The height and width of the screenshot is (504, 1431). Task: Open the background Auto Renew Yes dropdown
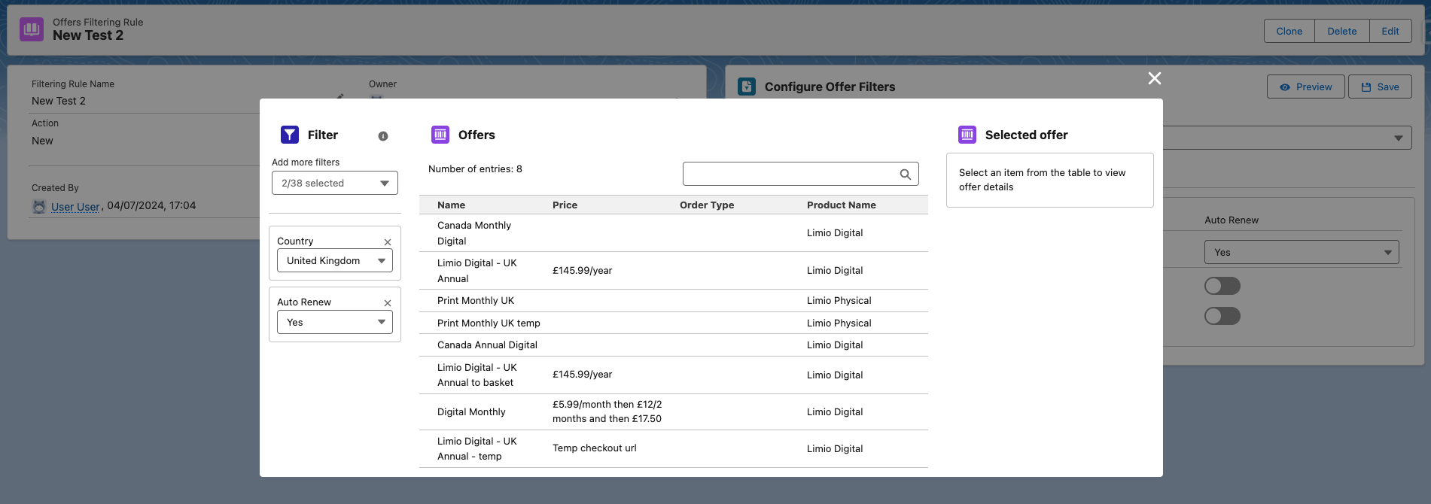(1302, 252)
